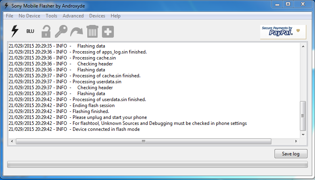Click the PayPal secure payments donate banner
Image resolution: width=315 pixels, height=180 pixels.
point(283,32)
